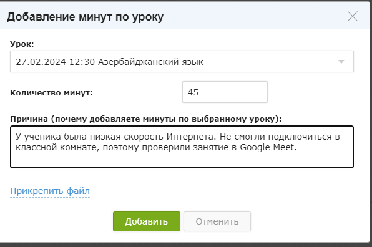The width and height of the screenshot is (372, 247).
Task: Click inside the Причина text area
Action: coord(182,147)
